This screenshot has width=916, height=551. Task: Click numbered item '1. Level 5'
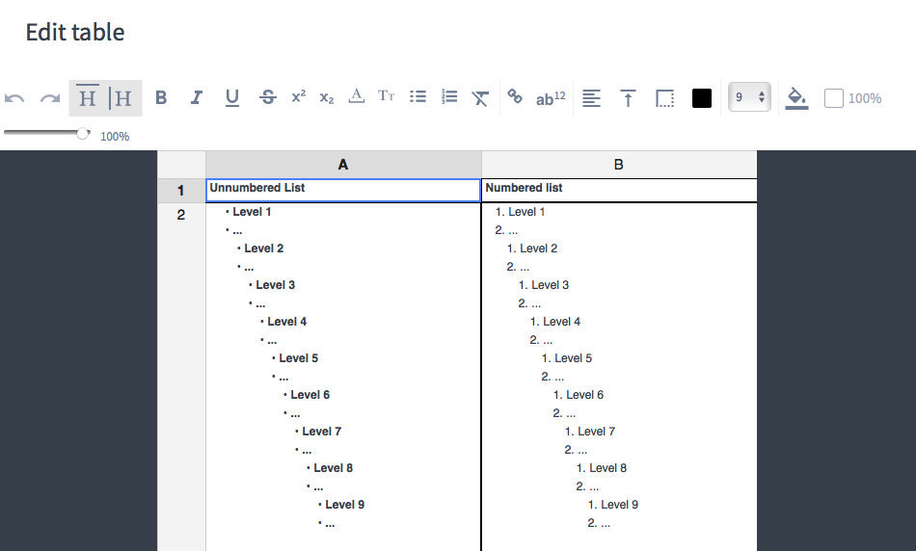click(567, 358)
